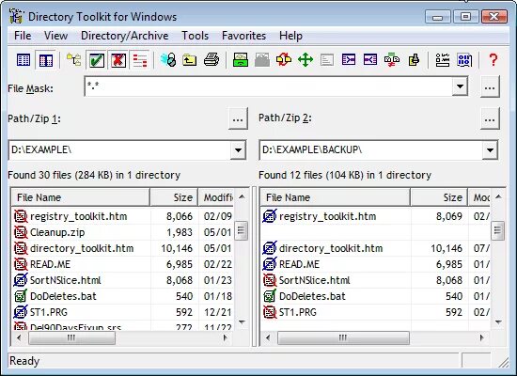This screenshot has width=517, height=376.
Task: Click the binary digits viewer icon
Action: [x=464, y=60]
